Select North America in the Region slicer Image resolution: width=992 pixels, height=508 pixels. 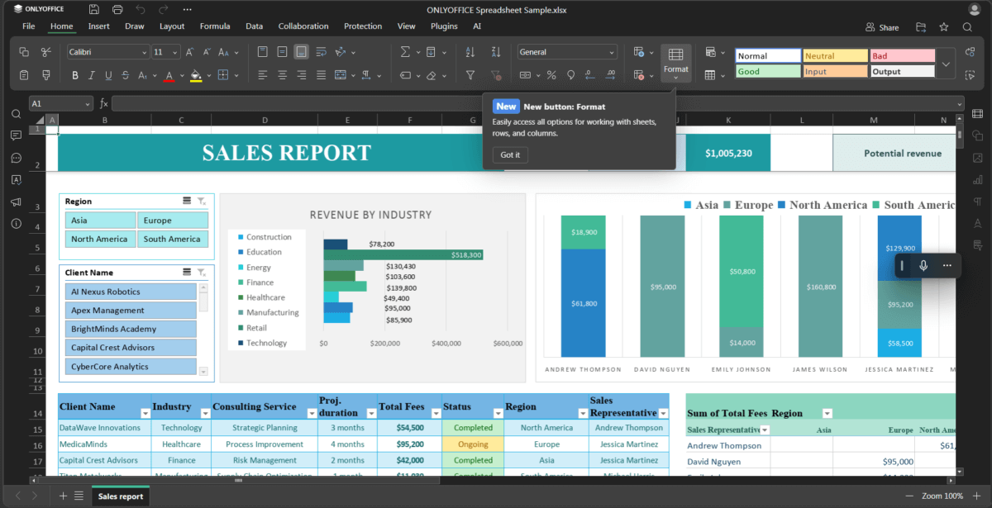click(x=99, y=240)
